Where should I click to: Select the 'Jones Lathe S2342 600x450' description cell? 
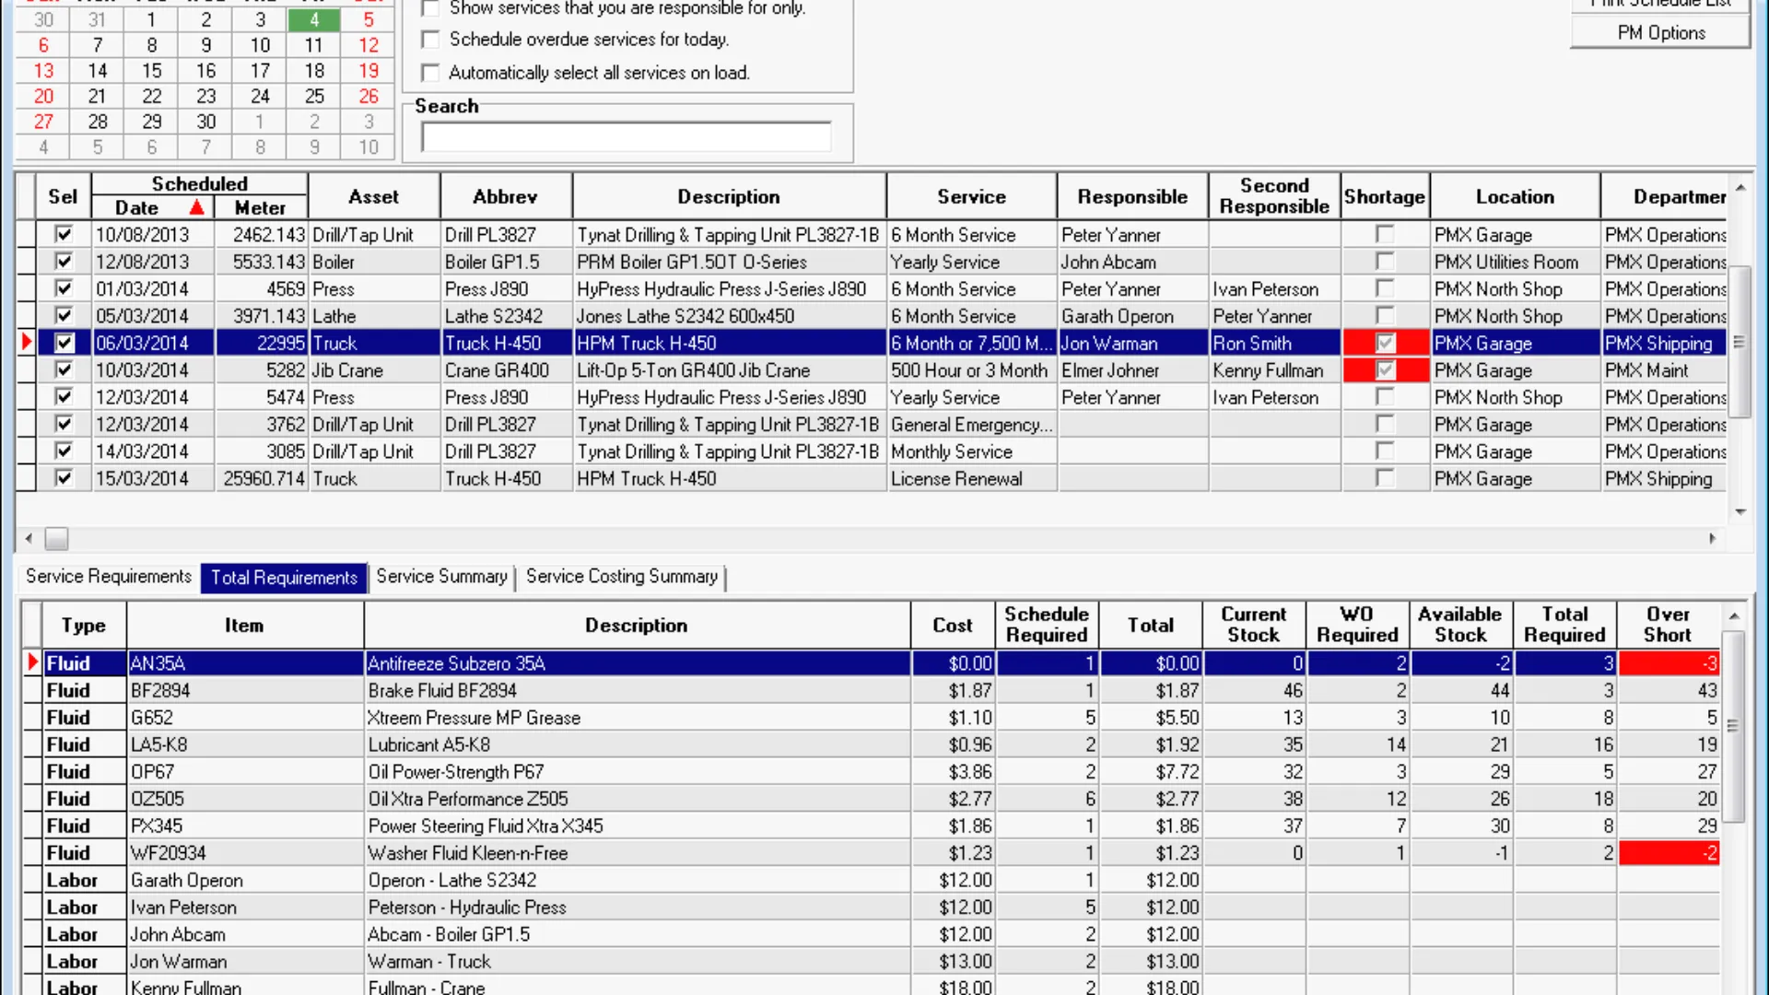coord(729,316)
